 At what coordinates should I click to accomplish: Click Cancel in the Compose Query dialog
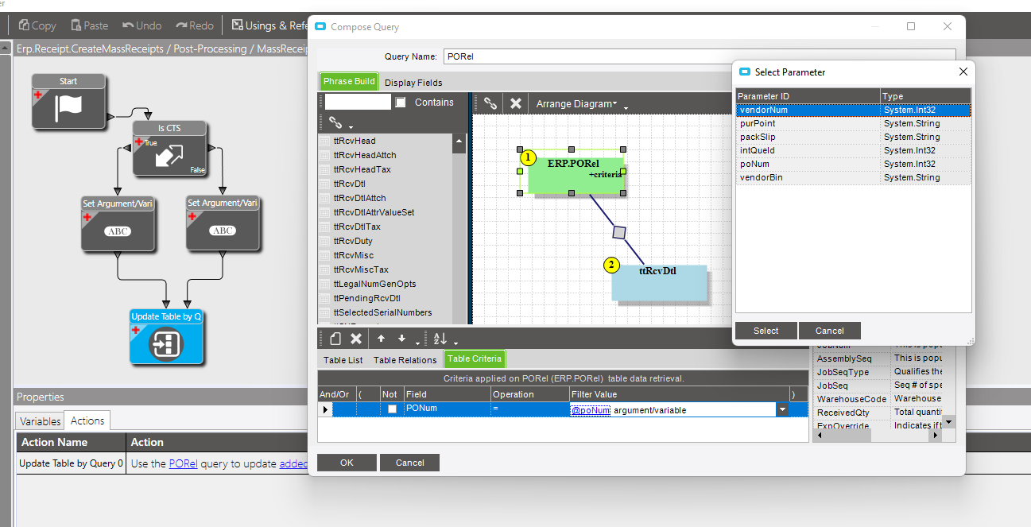coord(409,463)
